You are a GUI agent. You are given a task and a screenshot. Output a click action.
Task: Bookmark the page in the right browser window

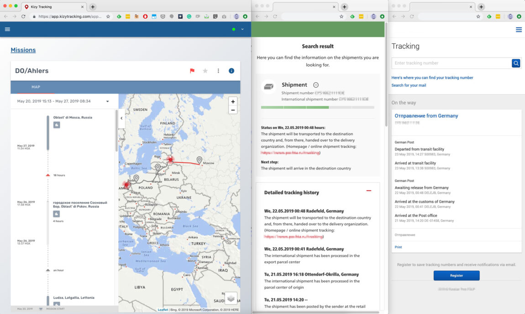click(478, 16)
